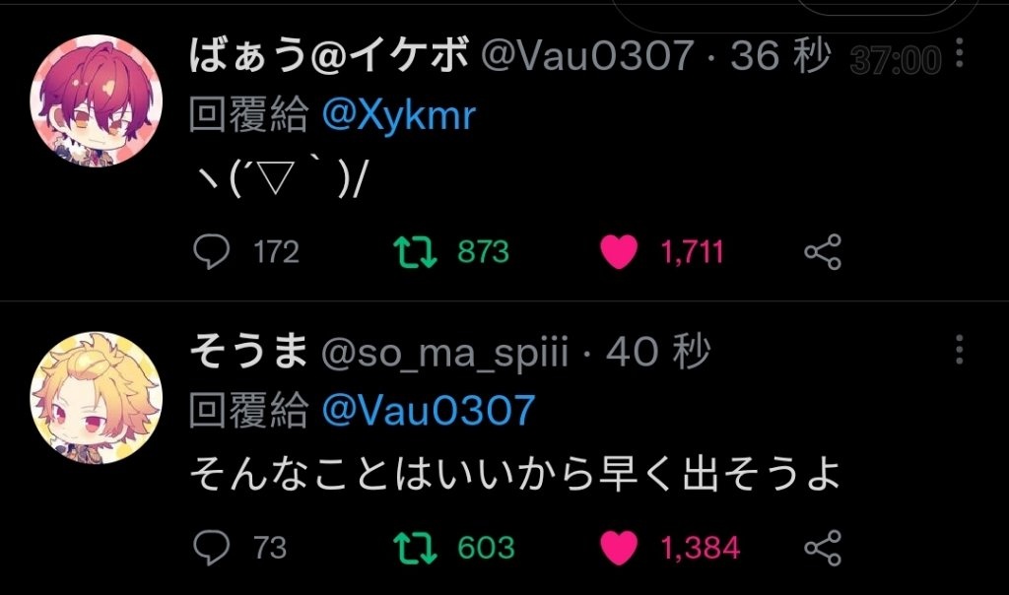Share ばぁう's kaomoji tweet
The height and width of the screenshot is (595, 1009).
(823, 251)
